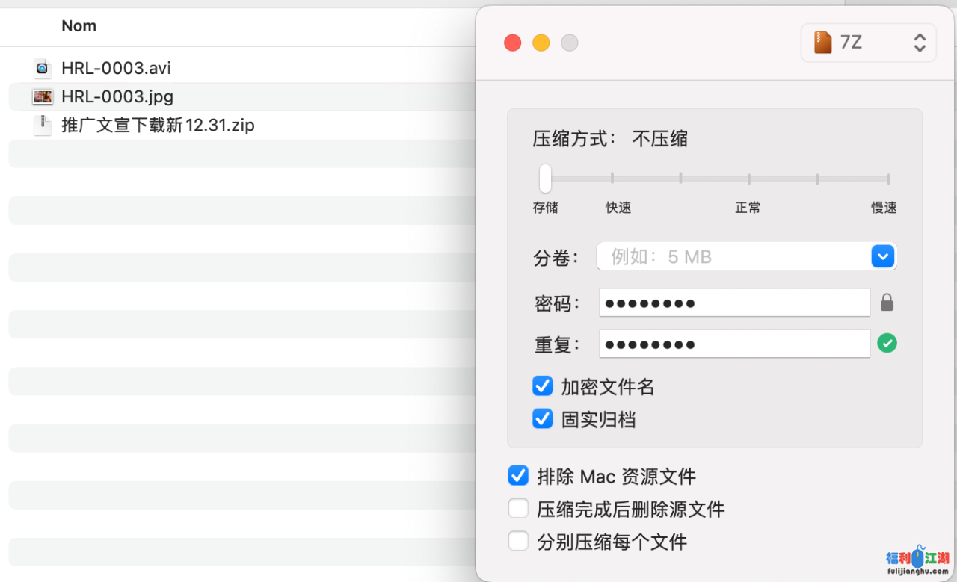Click the 重复 repeat password field

click(734, 344)
